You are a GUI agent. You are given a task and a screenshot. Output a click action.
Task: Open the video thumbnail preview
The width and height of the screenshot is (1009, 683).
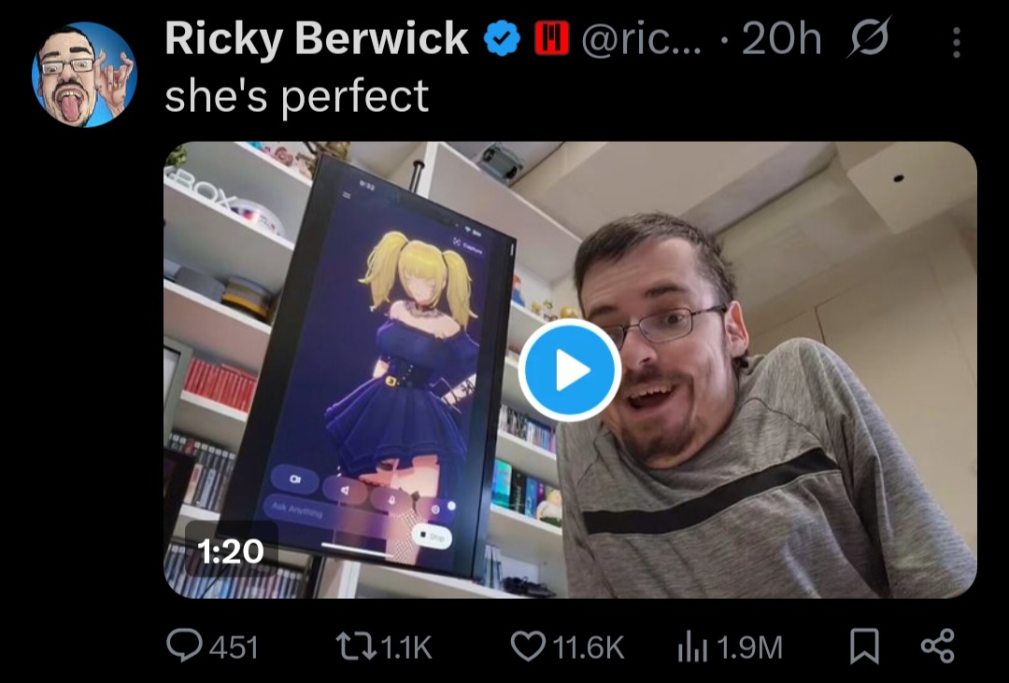570,370
